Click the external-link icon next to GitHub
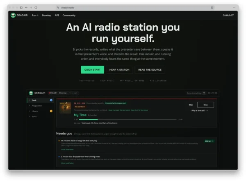This screenshot has width=246, height=181. 232,15
